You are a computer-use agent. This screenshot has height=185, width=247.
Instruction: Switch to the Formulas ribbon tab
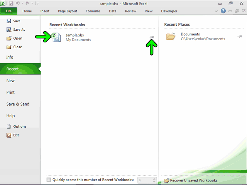coord(93,11)
